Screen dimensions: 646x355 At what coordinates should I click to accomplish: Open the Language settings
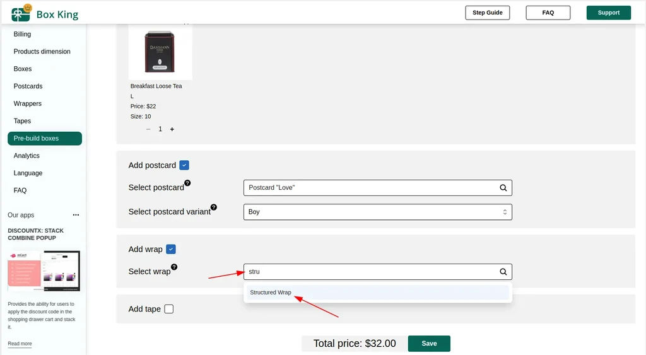click(28, 173)
